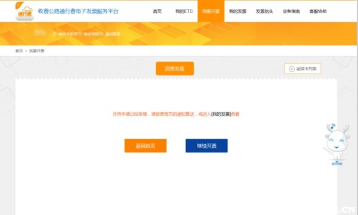The image size is (358, 215).
Task: Open the 业务指南 menu item
Action: 291,11
